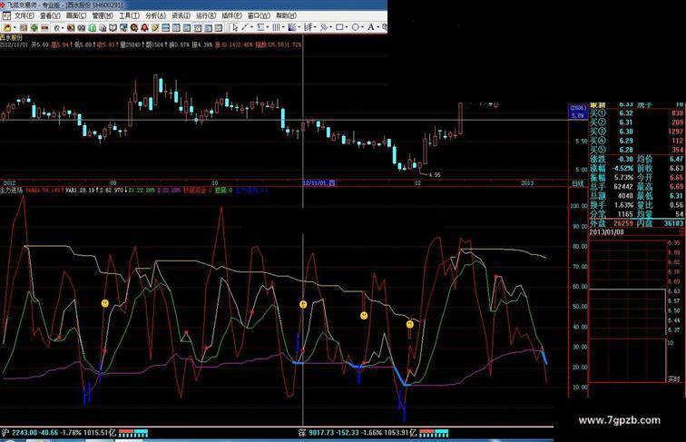
Task: Click the open book toolbar icon
Action: point(113,27)
